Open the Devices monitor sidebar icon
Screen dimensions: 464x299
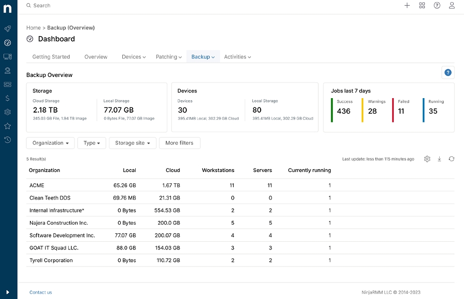[x=7, y=56]
